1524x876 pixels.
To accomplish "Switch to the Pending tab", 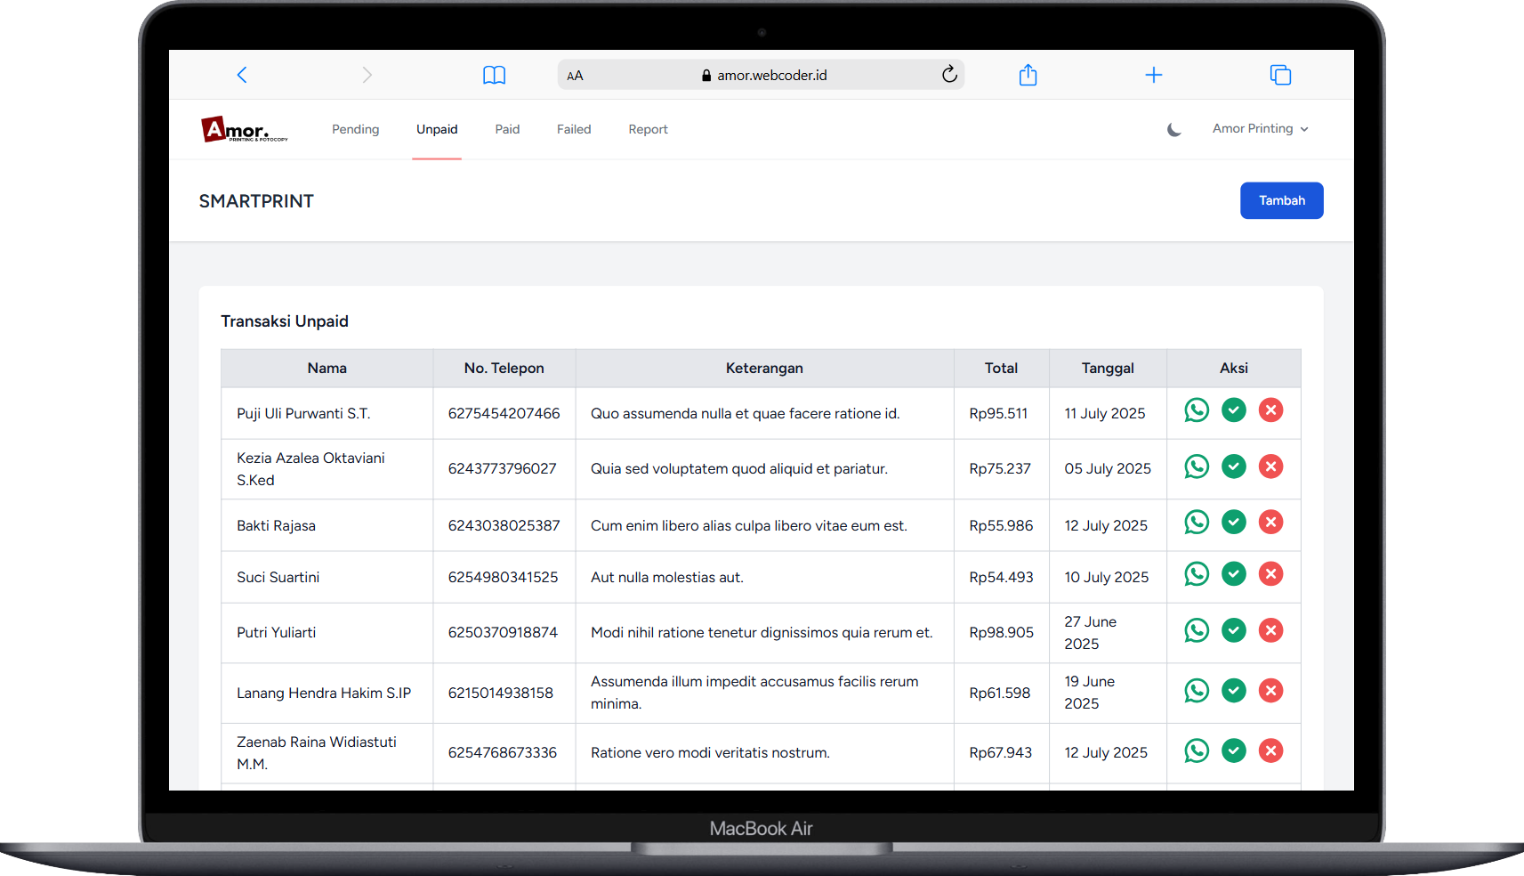I will click(355, 129).
